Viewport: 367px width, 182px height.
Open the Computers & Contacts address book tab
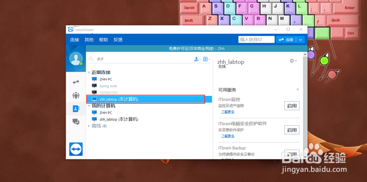coord(76,108)
